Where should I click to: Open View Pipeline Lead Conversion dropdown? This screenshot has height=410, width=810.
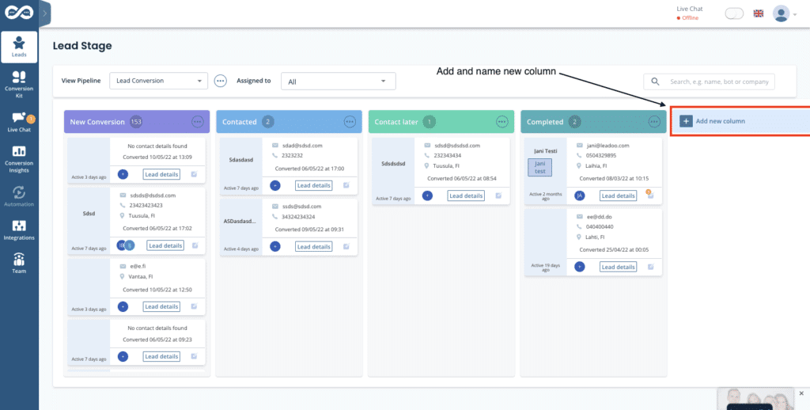158,81
